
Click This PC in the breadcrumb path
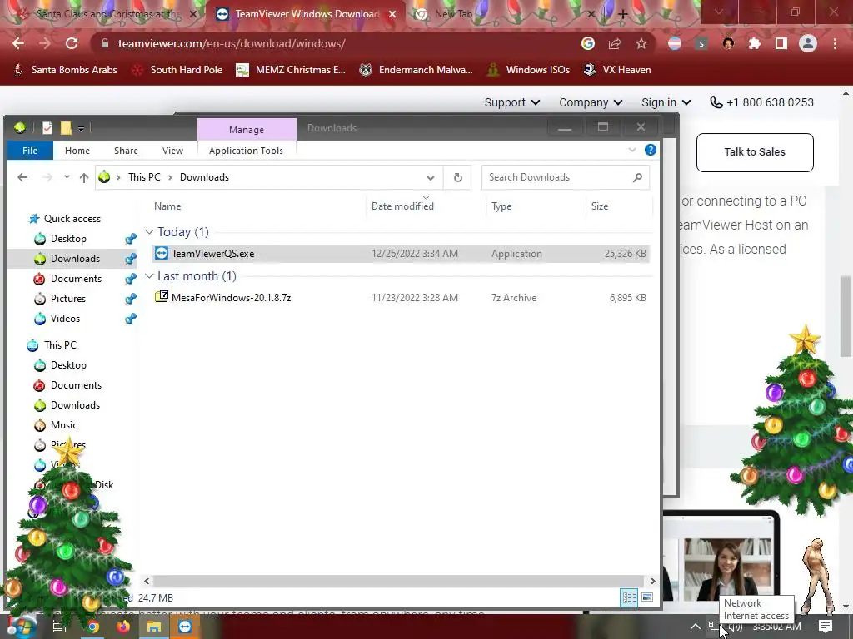pos(144,177)
